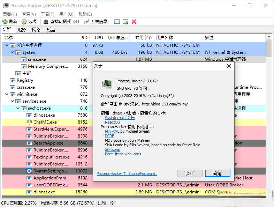Open Options (选项) gear icon
This screenshot has width=274, height=207.
pos(24,22)
